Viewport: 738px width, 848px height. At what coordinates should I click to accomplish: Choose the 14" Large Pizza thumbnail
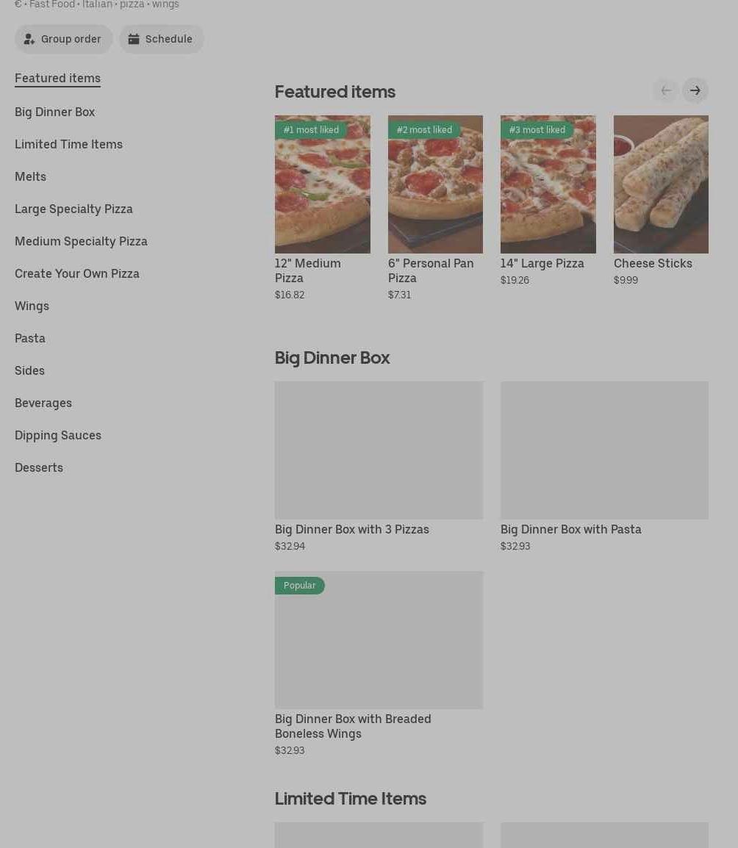[x=548, y=184]
